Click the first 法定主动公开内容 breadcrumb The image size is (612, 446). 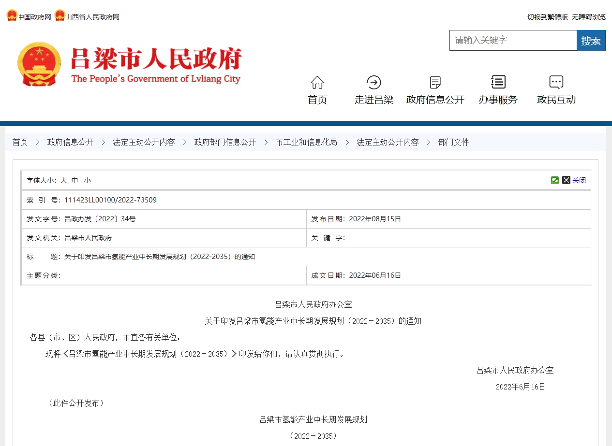tap(144, 142)
